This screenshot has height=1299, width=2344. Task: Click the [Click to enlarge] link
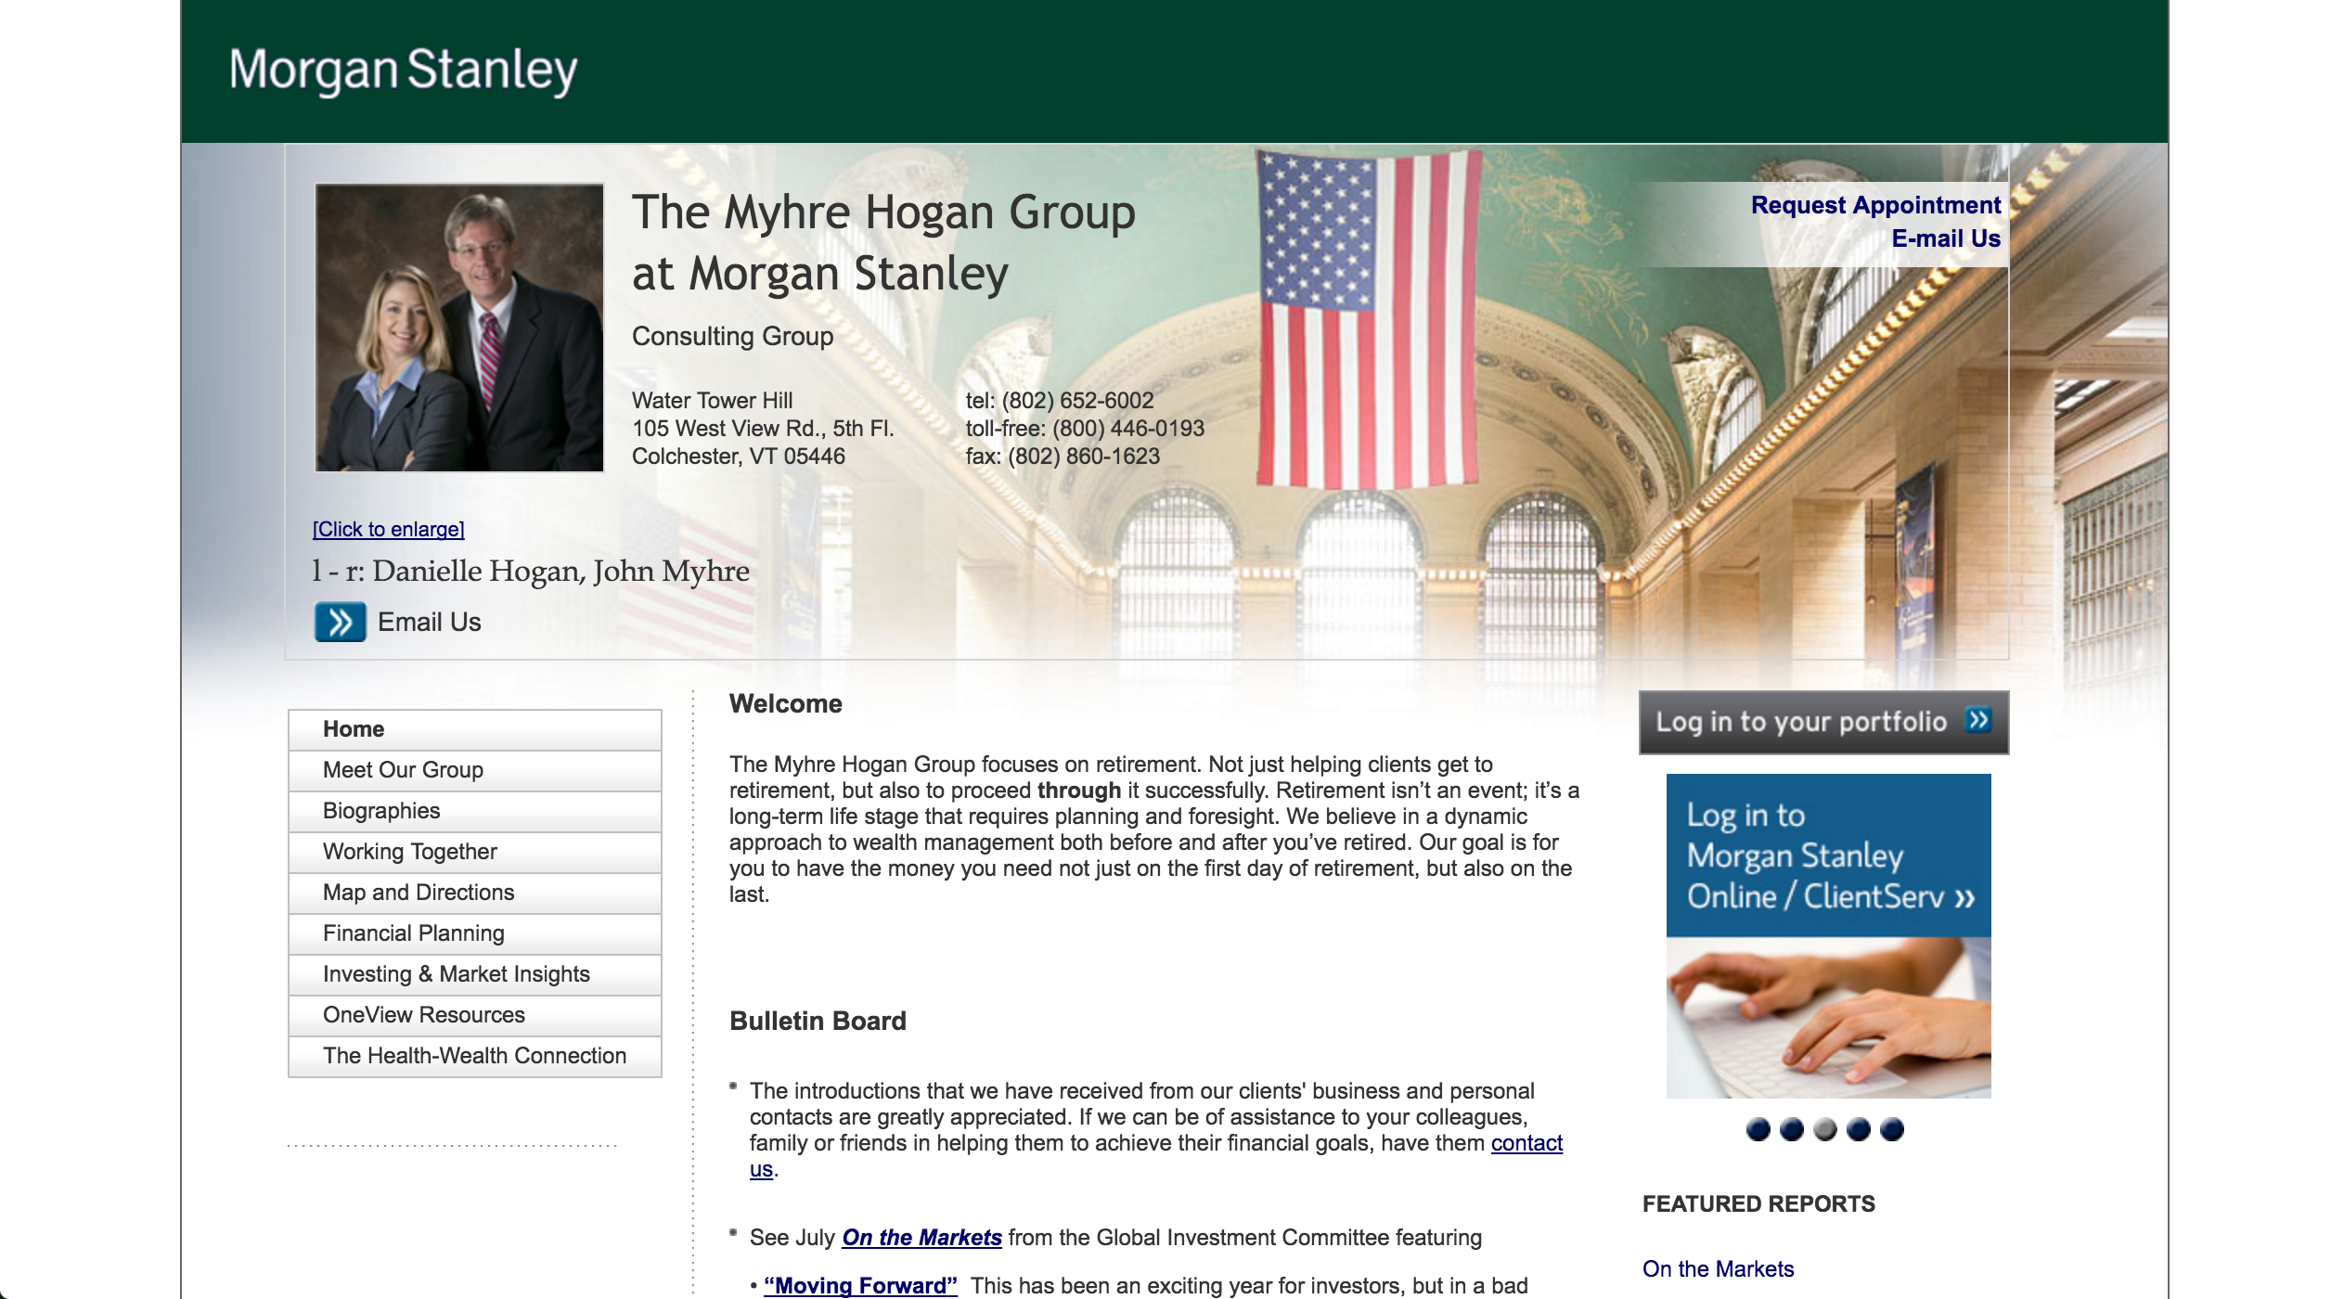[x=389, y=529]
